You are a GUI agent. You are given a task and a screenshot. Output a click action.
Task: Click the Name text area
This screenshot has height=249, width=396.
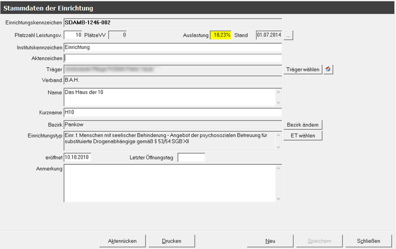pyautogui.click(x=169, y=97)
